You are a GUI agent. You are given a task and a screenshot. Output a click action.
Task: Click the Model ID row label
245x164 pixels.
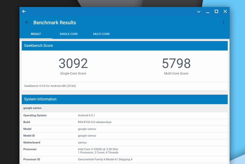(x=29, y=136)
